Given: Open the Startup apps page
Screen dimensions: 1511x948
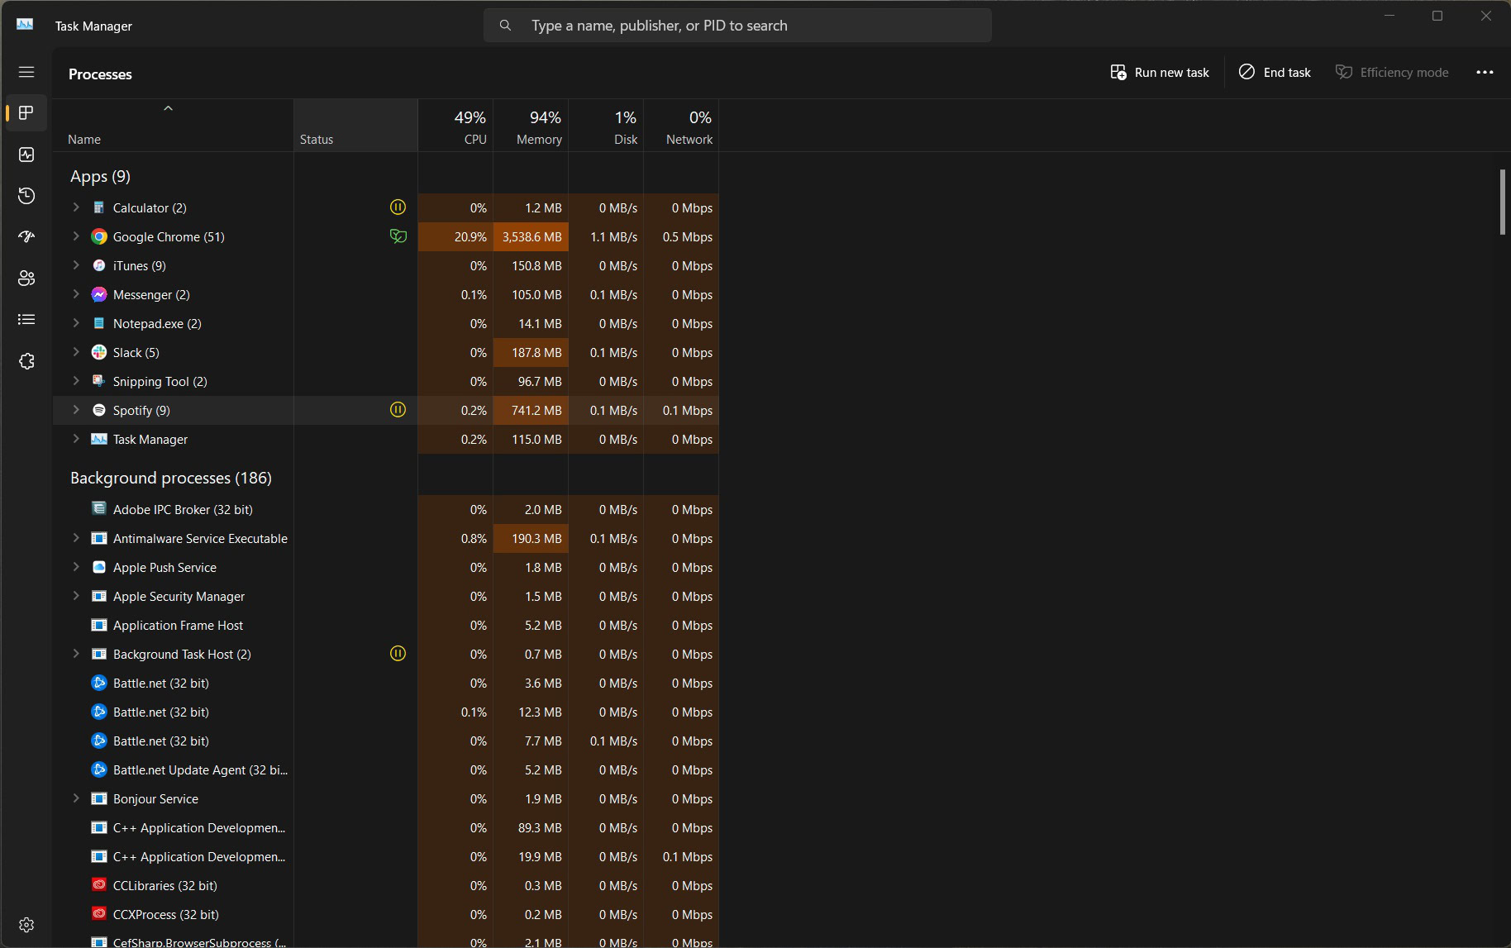Looking at the screenshot, I should [x=26, y=237].
